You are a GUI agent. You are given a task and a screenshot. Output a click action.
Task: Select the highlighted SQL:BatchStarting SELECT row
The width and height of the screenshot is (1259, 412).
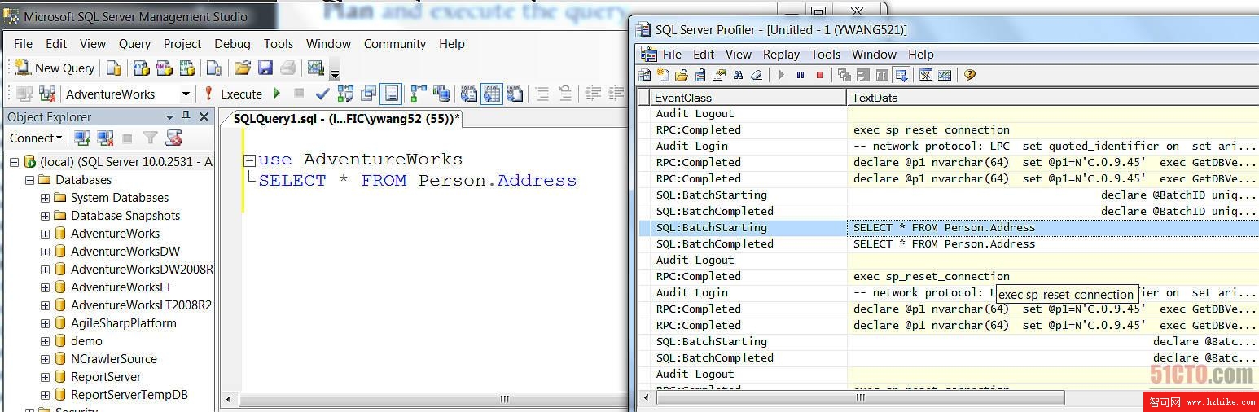949,228
